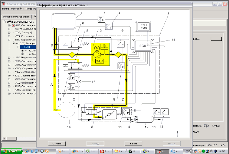Switch to the Функции пользователя tab

[15, 16]
